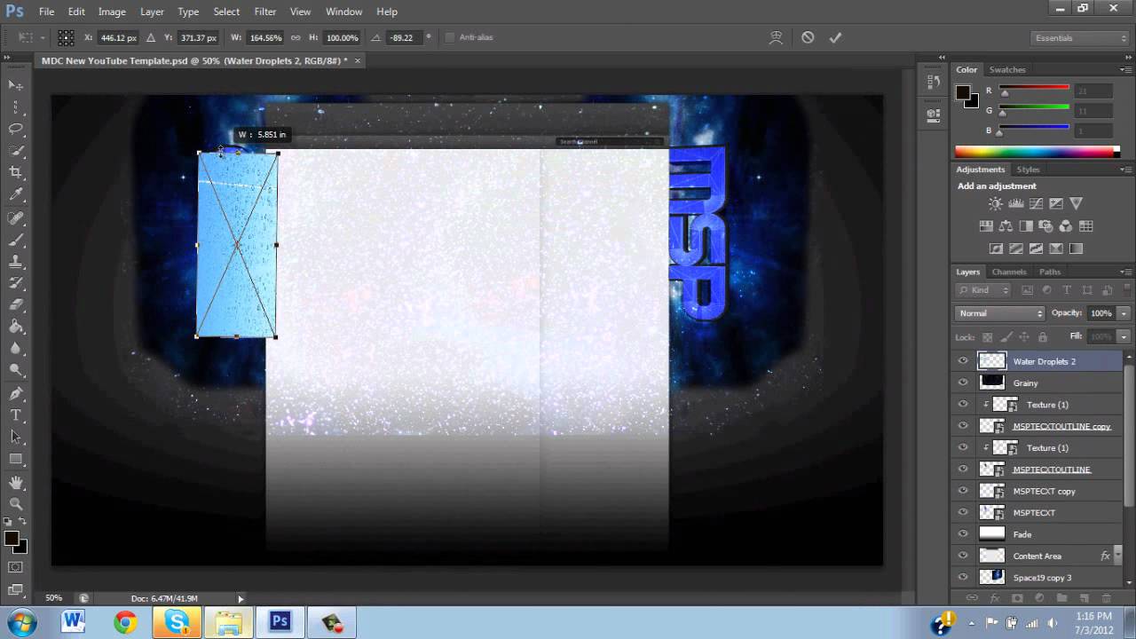The height and width of the screenshot is (639, 1136).
Task: Hide the Space19 copy 3 layer
Action: (963, 577)
